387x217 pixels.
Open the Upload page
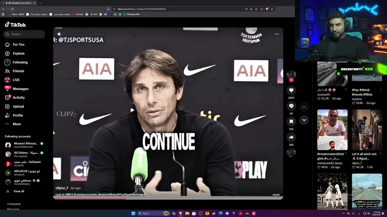click(18, 106)
